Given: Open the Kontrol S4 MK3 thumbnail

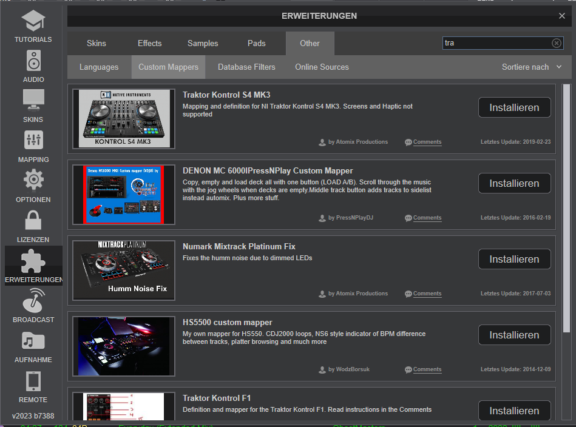Looking at the screenshot, I should tap(124, 119).
